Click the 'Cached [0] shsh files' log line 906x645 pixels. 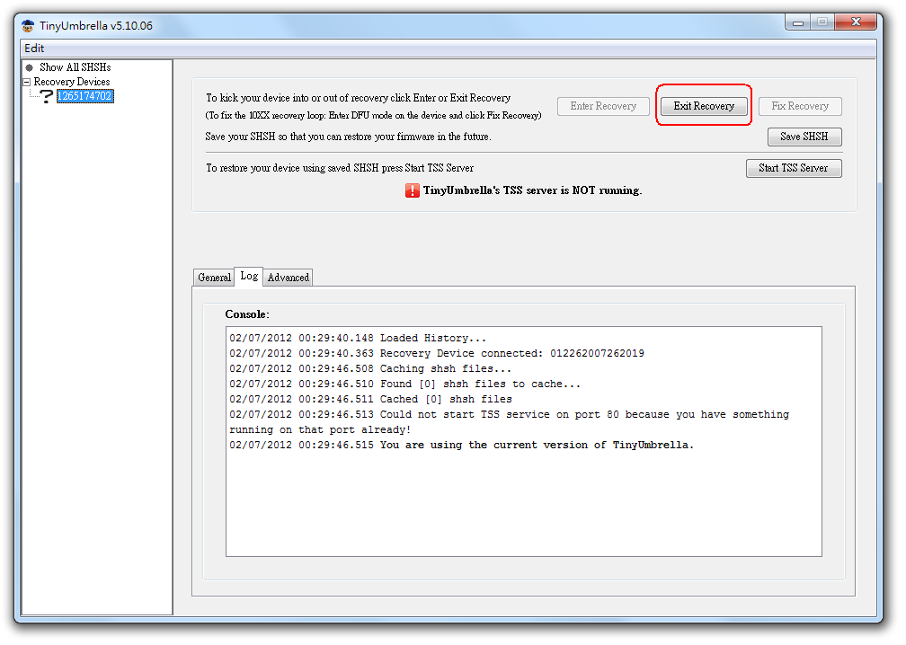click(370, 400)
